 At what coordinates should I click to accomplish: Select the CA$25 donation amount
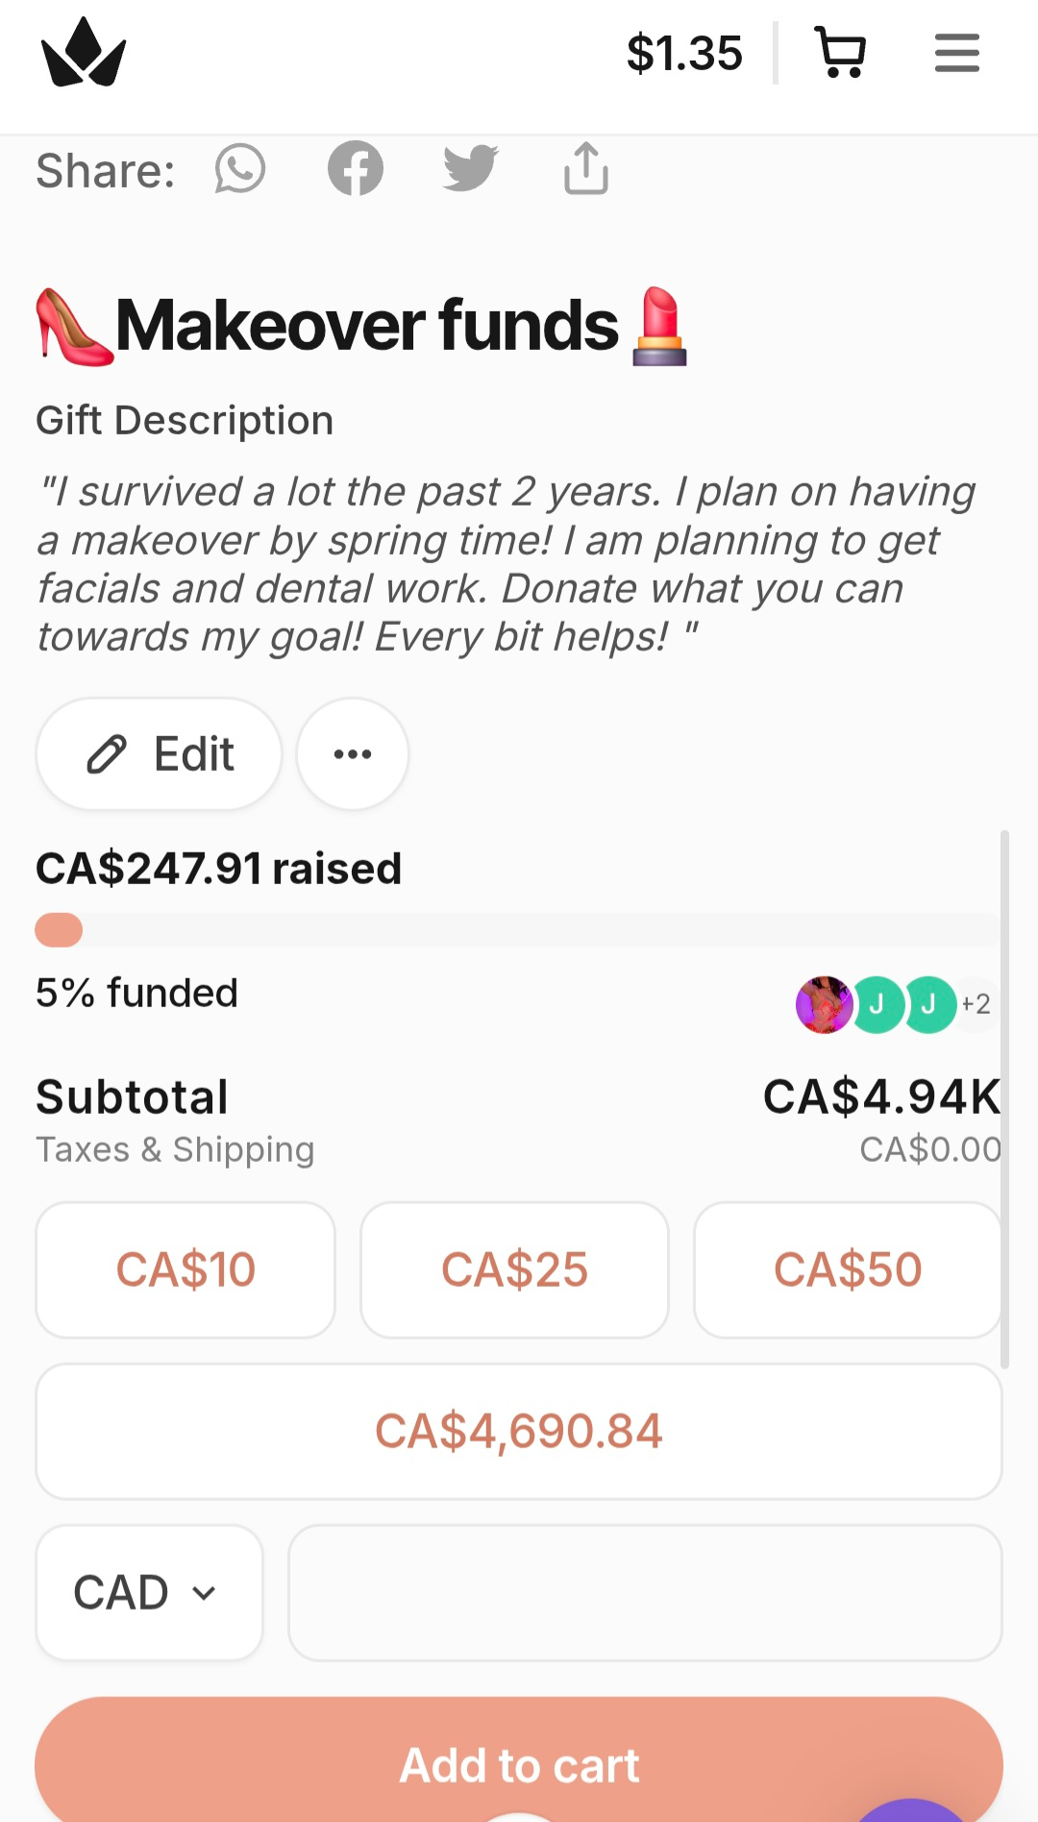[514, 1269]
